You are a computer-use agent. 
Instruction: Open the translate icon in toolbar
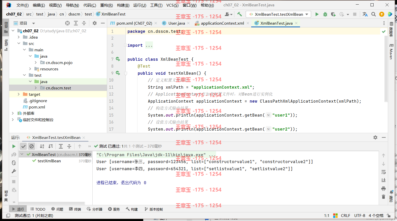[x=365, y=14]
